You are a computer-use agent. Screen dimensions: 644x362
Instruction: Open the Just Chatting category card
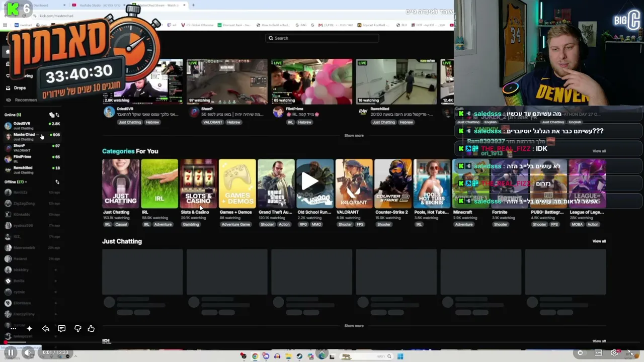121,184
